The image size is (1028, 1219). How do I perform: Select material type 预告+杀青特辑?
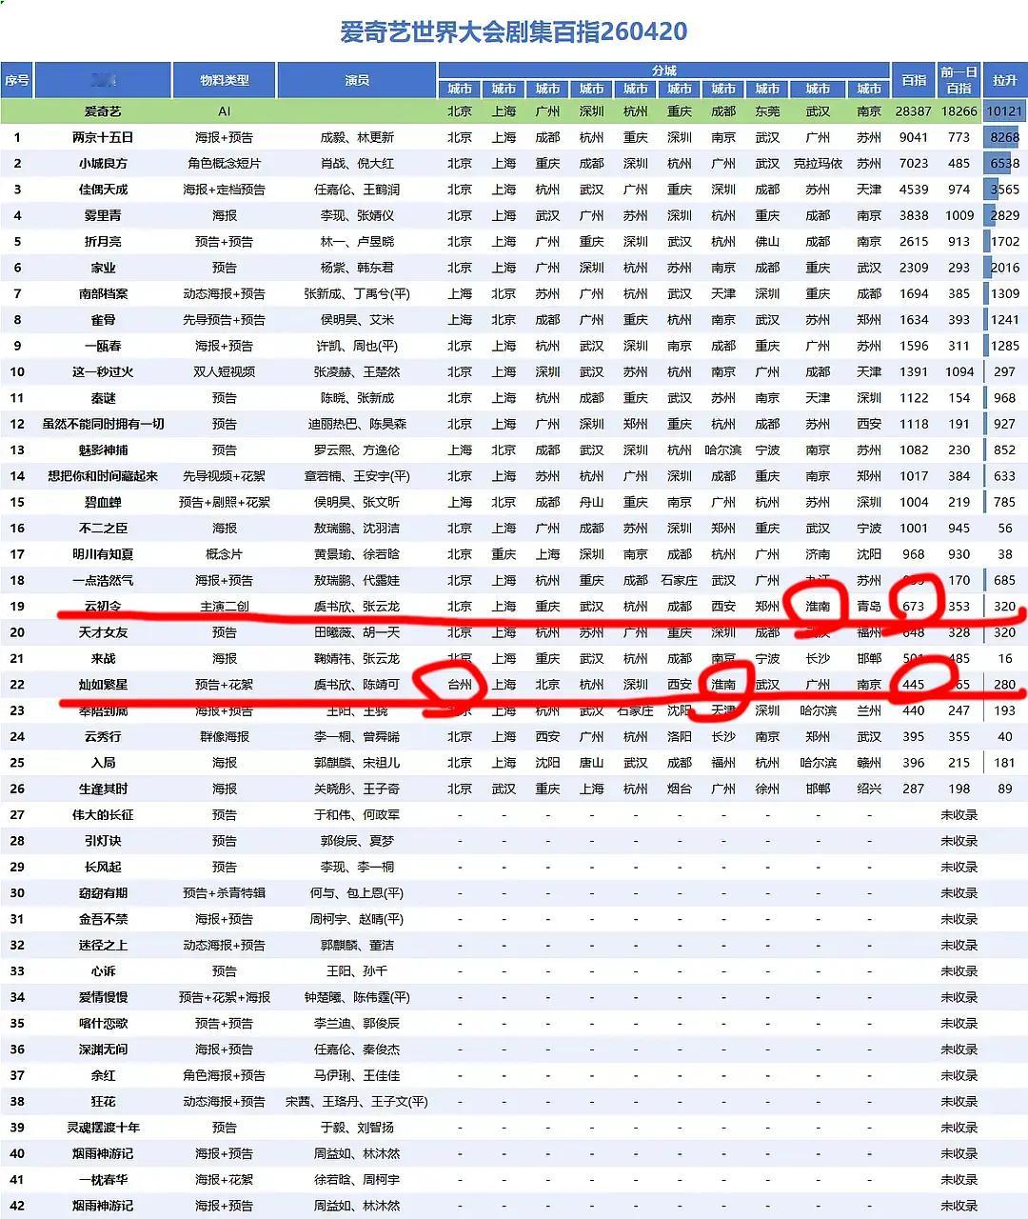click(225, 892)
